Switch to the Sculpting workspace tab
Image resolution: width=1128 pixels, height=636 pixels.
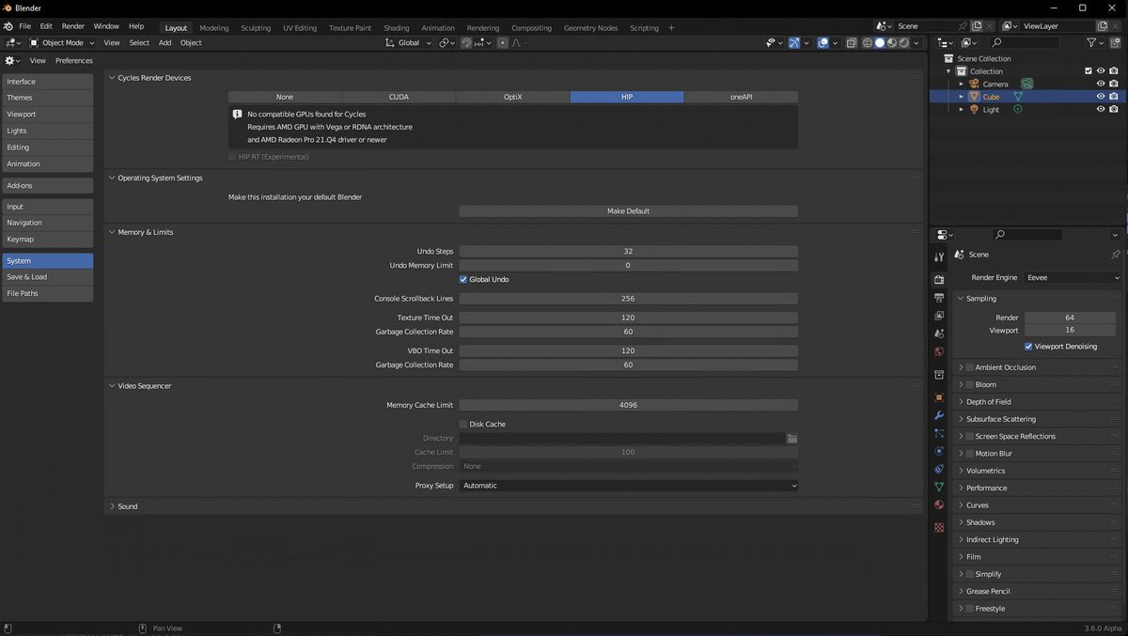(256, 28)
